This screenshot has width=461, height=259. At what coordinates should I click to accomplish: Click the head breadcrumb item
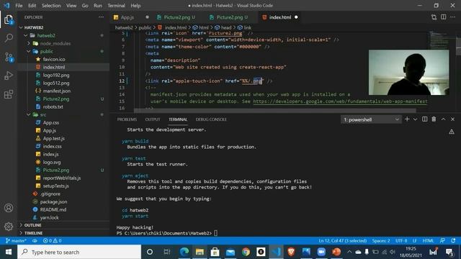pyautogui.click(x=223, y=27)
